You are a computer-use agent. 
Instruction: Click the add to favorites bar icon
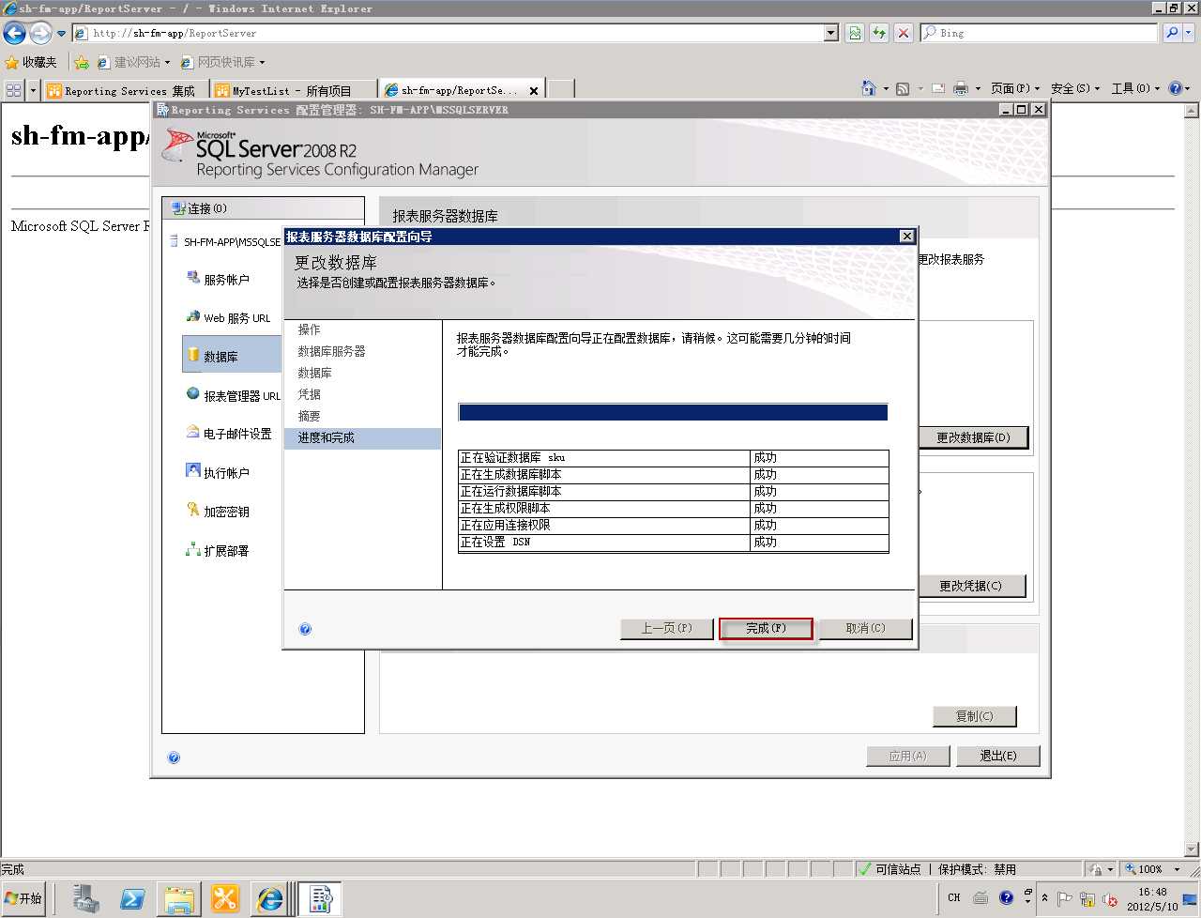point(82,62)
